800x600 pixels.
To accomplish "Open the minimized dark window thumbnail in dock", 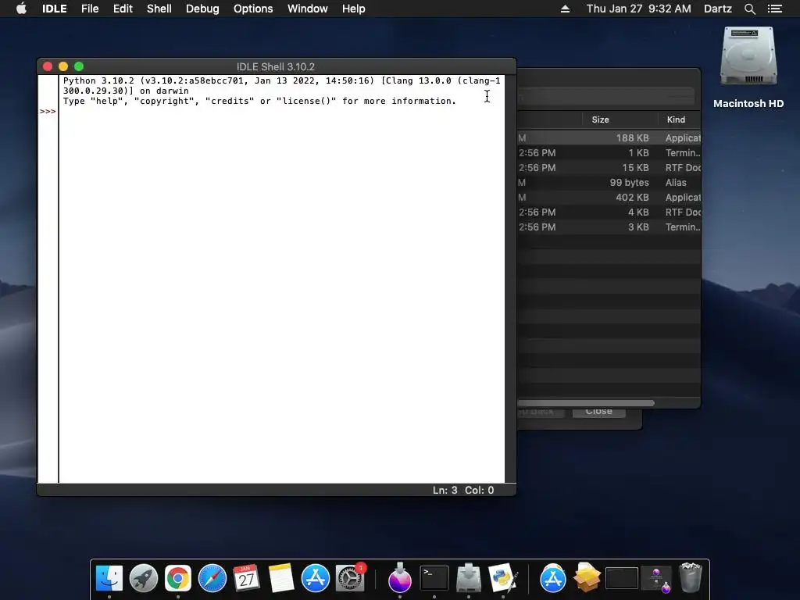I will point(621,578).
